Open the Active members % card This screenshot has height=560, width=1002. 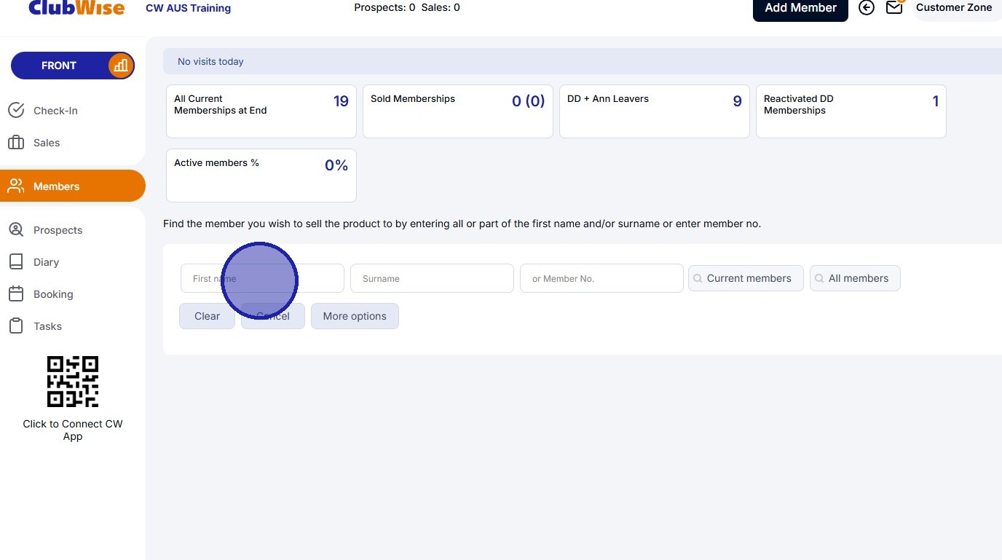coord(261,176)
